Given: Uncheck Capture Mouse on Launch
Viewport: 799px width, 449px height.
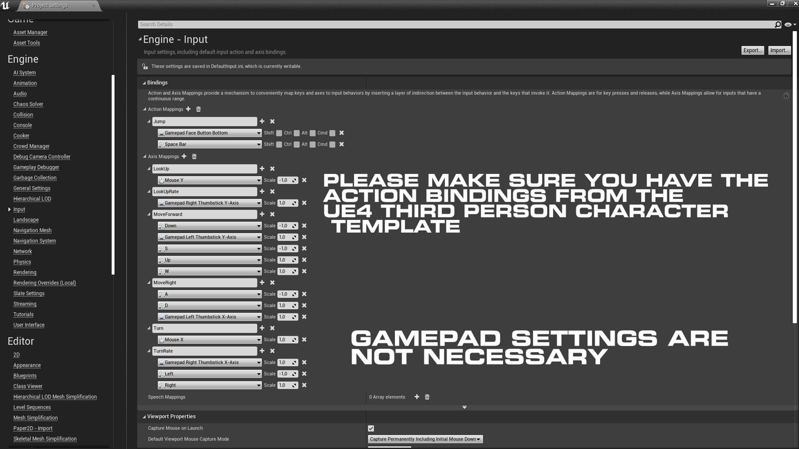Looking at the screenshot, I should tap(371, 428).
